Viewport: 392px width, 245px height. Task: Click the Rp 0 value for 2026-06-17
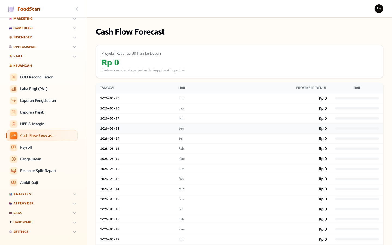(x=323, y=219)
